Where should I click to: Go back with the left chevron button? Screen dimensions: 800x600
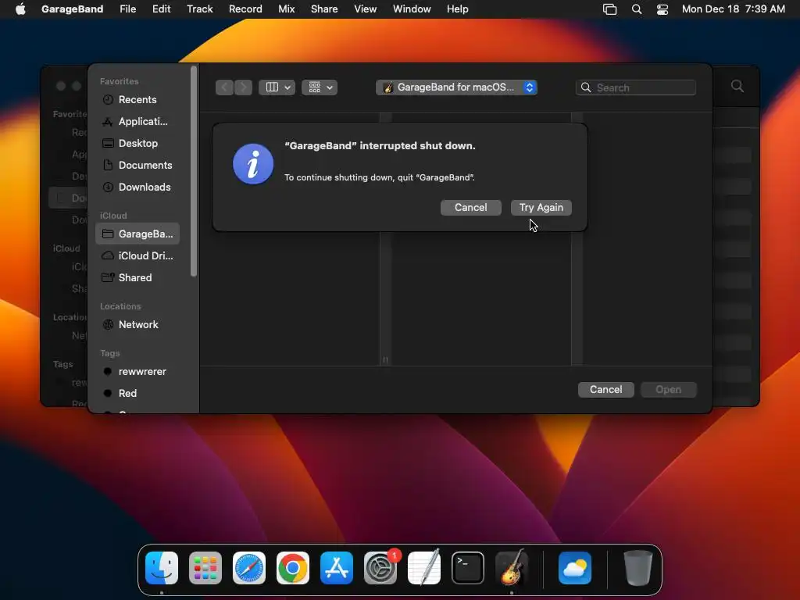[224, 87]
